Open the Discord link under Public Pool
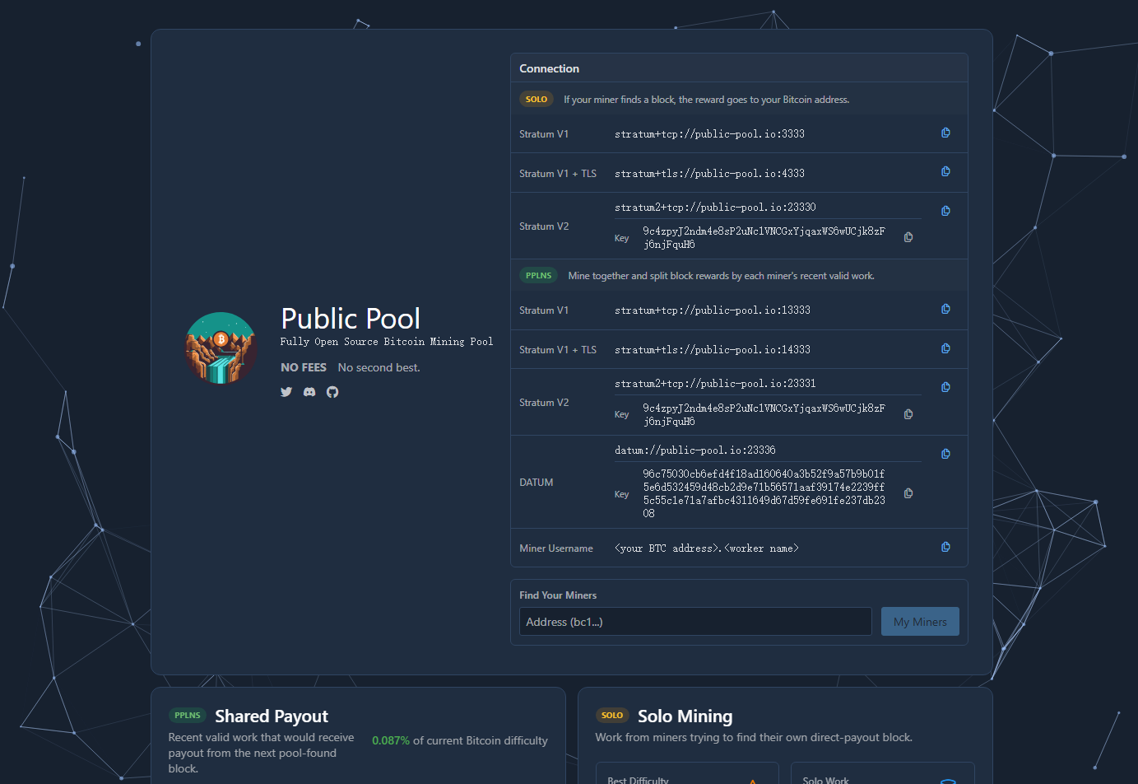The image size is (1138, 784). tap(309, 392)
